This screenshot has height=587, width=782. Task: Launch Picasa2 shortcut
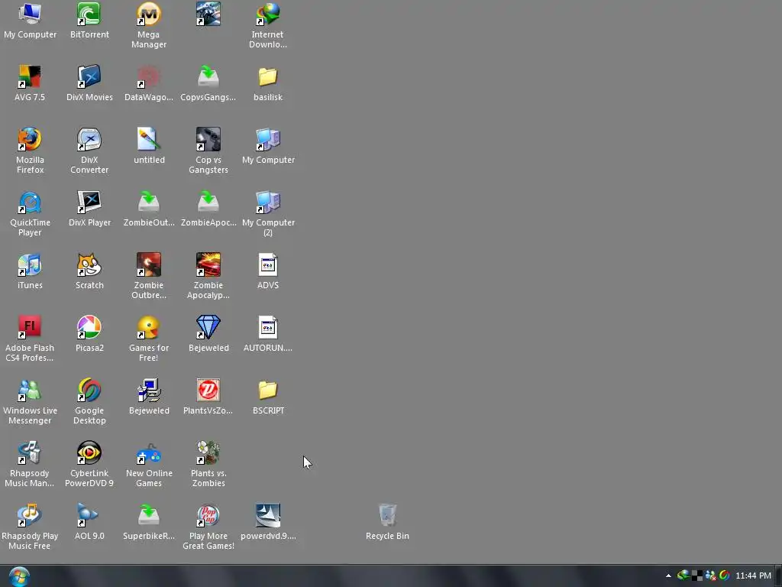[89, 333]
